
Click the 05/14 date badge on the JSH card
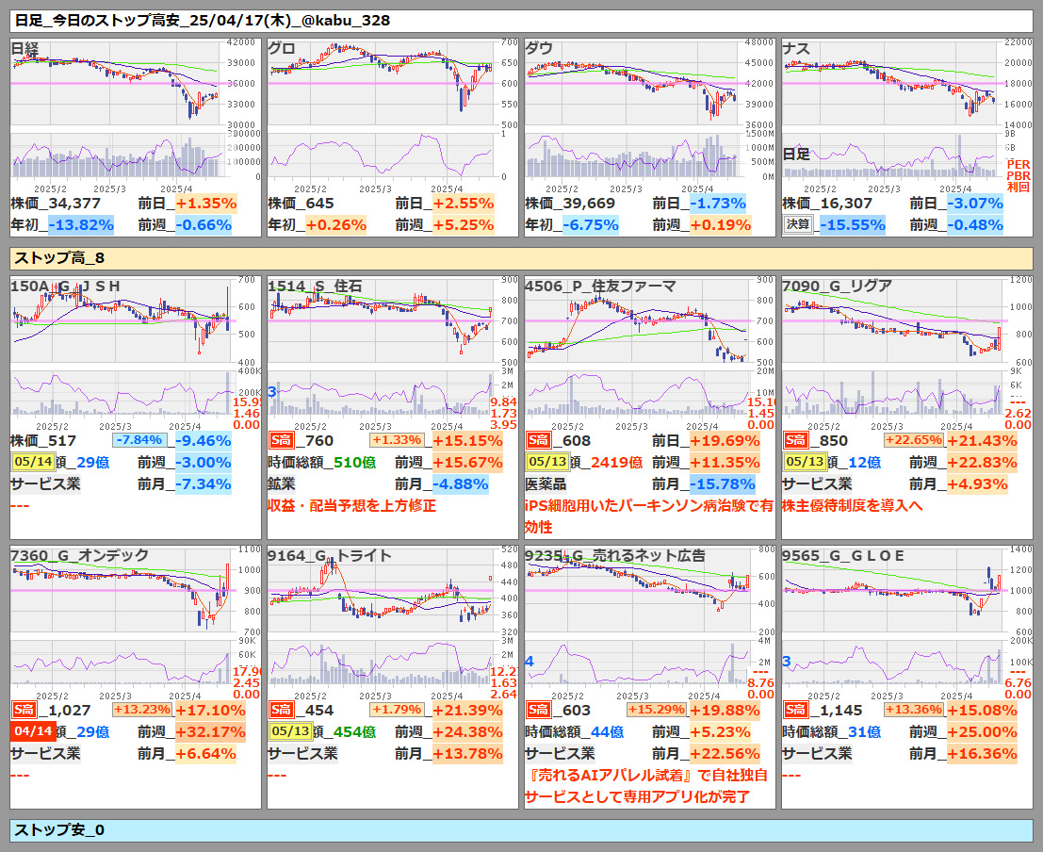pyautogui.click(x=33, y=462)
